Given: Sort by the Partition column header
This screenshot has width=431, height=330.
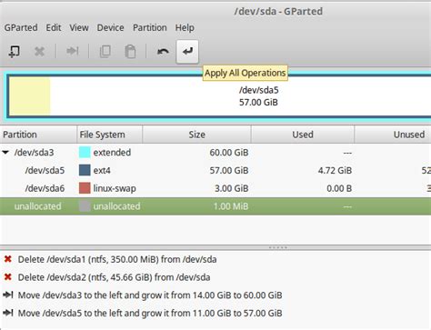Looking at the screenshot, I should pos(38,135).
